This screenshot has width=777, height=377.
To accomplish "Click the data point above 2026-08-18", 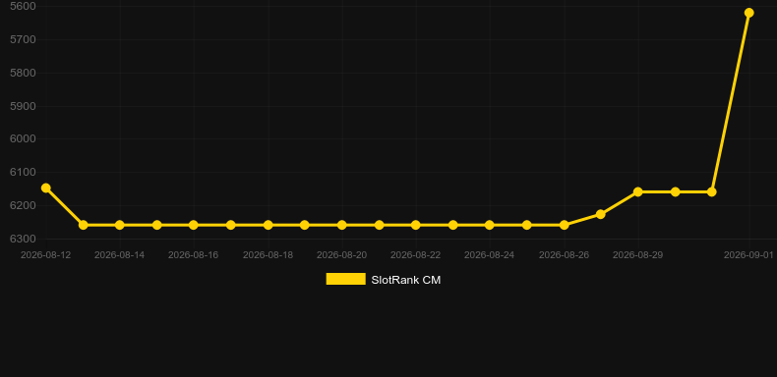I will (269, 225).
